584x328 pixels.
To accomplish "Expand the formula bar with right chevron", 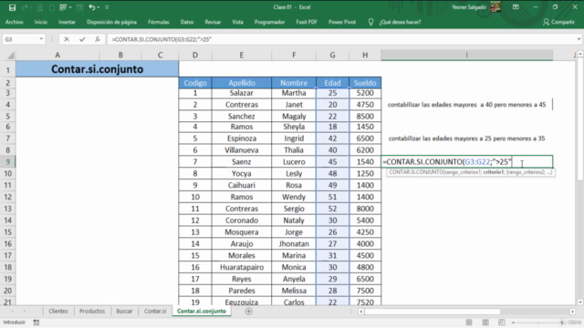I will tap(579, 39).
